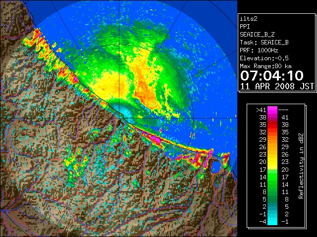
Task: Click the 'PRF: 1000Hz' text
Action: click(259, 50)
